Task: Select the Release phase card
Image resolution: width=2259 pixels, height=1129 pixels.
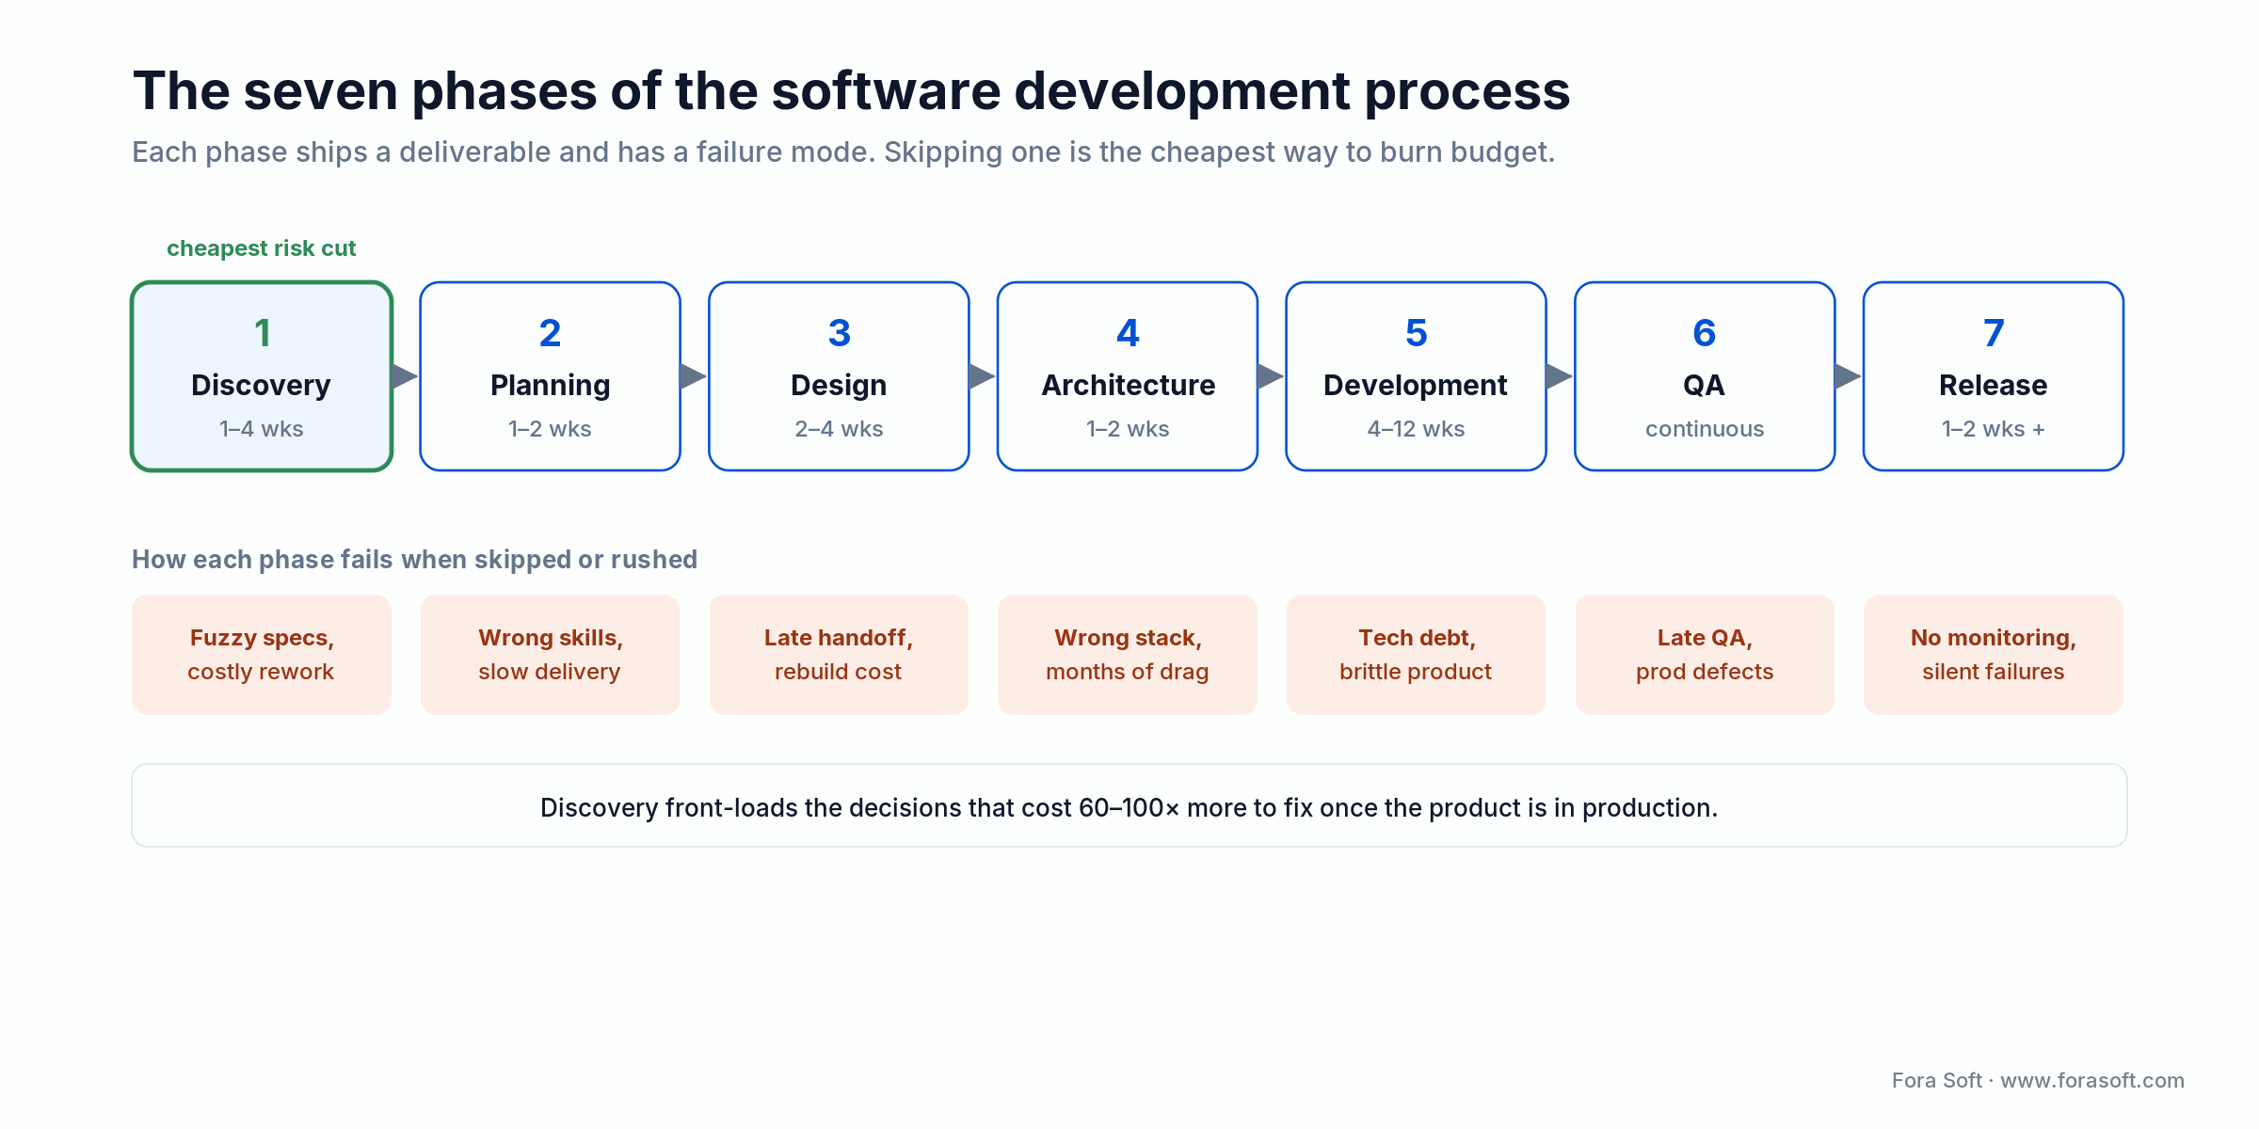Action: [1994, 376]
